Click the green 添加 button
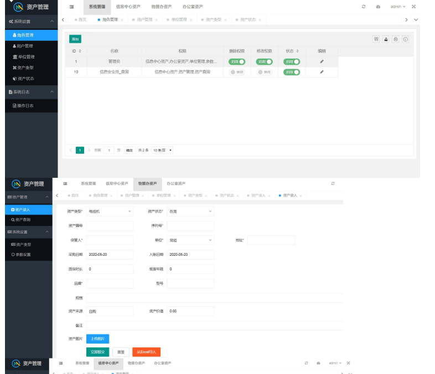 click(x=75, y=39)
